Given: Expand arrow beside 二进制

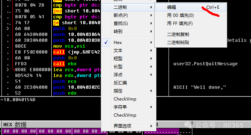Looking at the screenshot, I should coord(151,7).
